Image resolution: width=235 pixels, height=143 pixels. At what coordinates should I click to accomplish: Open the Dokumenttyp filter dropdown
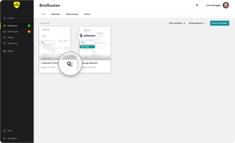pyautogui.click(x=72, y=14)
